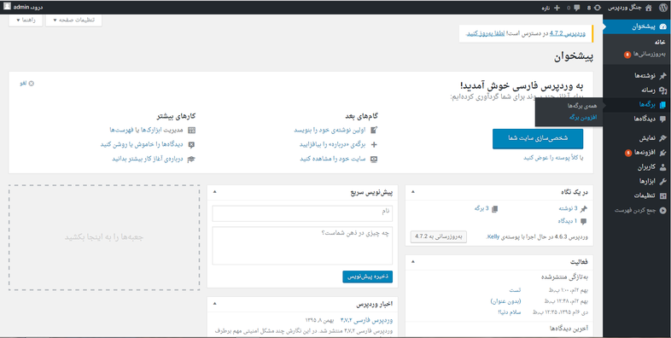Click the comment icon beside '1 دیدگاه'

[584, 221]
